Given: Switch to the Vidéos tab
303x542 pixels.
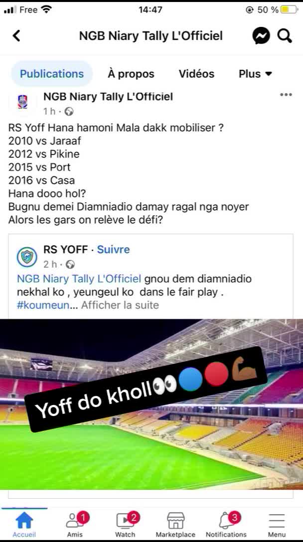Looking at the screenshot, I should (x=196, y=74).
